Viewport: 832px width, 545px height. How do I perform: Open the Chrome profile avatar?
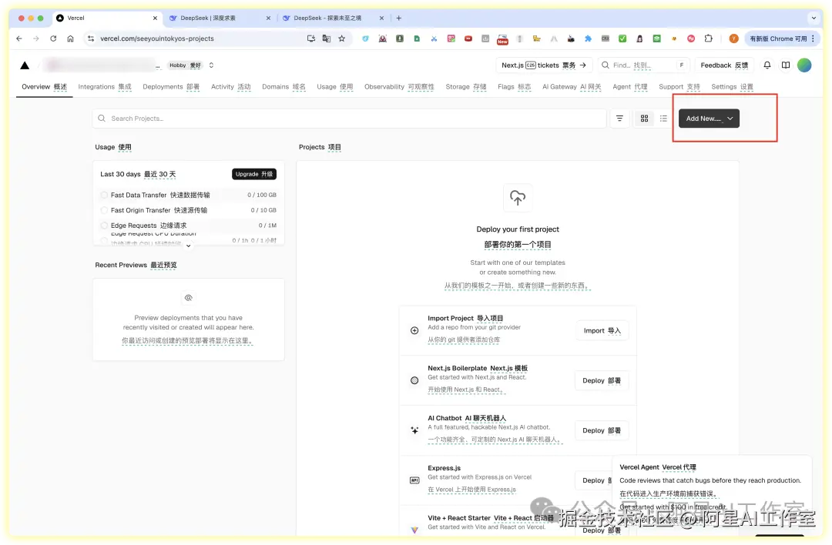pos(733,38)
